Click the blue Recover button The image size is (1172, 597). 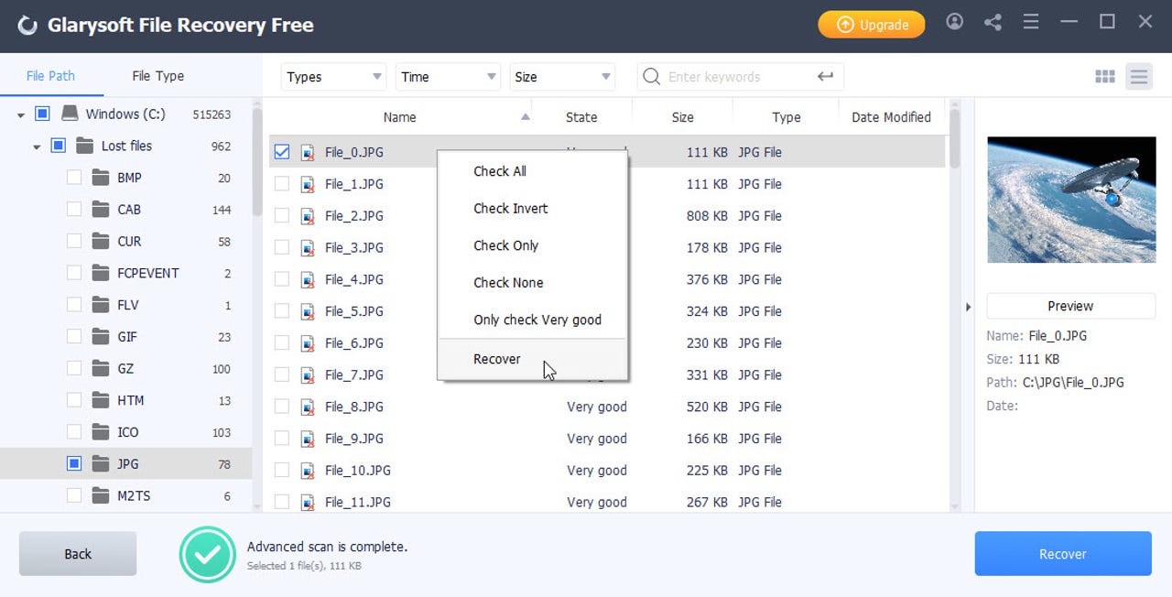coord(1063,554)
